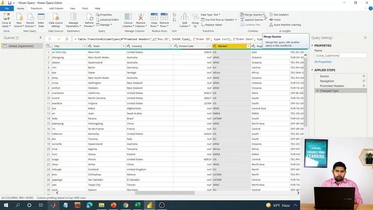Image resolution: width=373 pixels, height=210 pixels.
Task: Open the All Properties link
Action: click(x=323, y=62)
